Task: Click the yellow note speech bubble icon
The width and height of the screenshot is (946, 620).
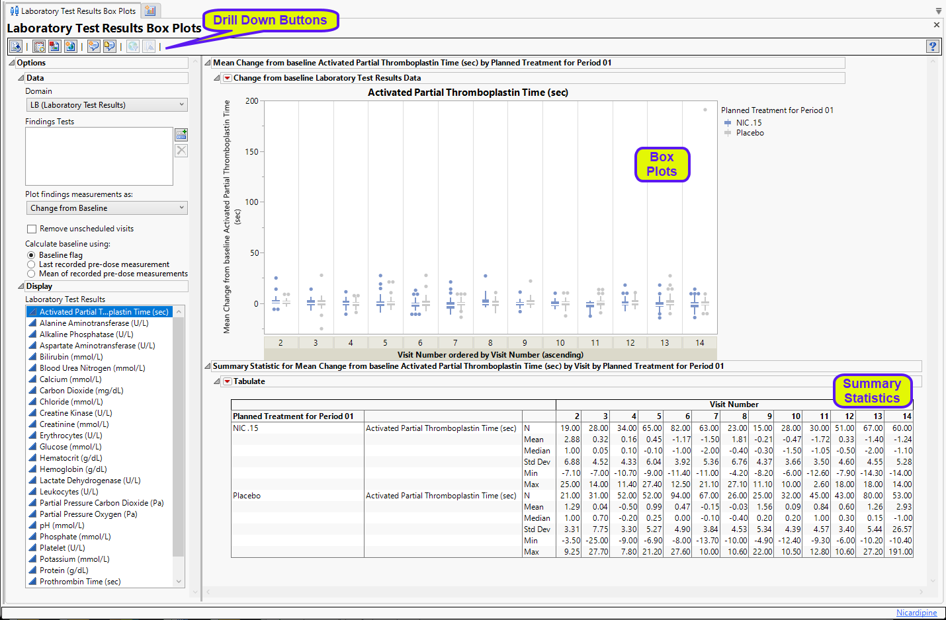Action: click(x=109, y=46)
